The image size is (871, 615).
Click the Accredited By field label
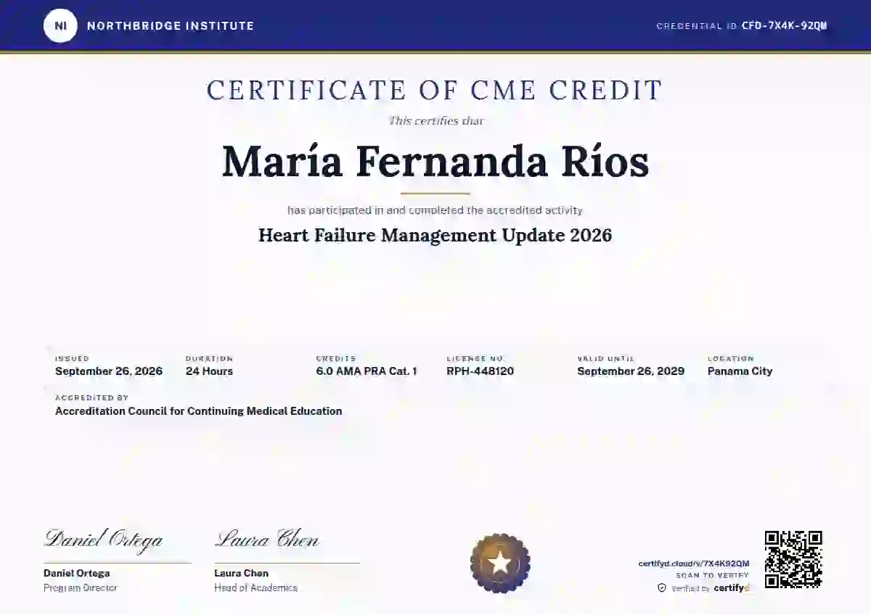click(x=91, y=398)
